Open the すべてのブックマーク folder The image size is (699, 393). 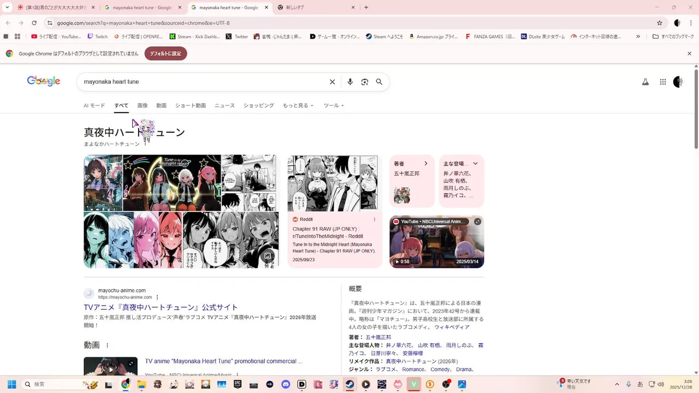(x=673, y=37)
